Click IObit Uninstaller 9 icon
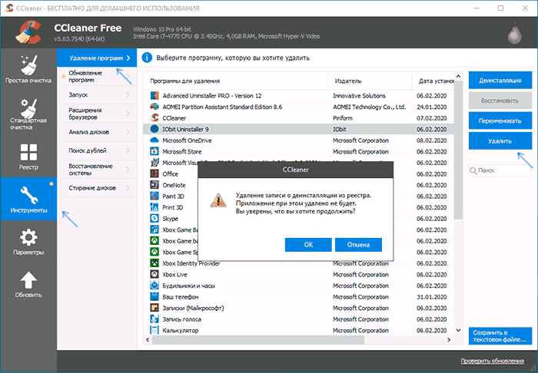 [x=154, y=129]
